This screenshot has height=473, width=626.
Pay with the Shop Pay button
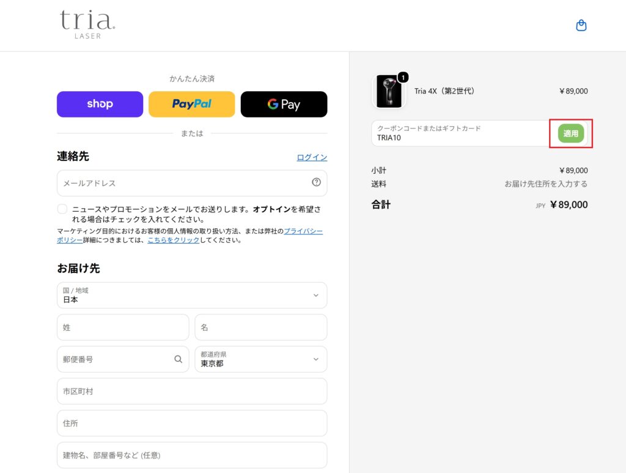[x=100, y=104]
